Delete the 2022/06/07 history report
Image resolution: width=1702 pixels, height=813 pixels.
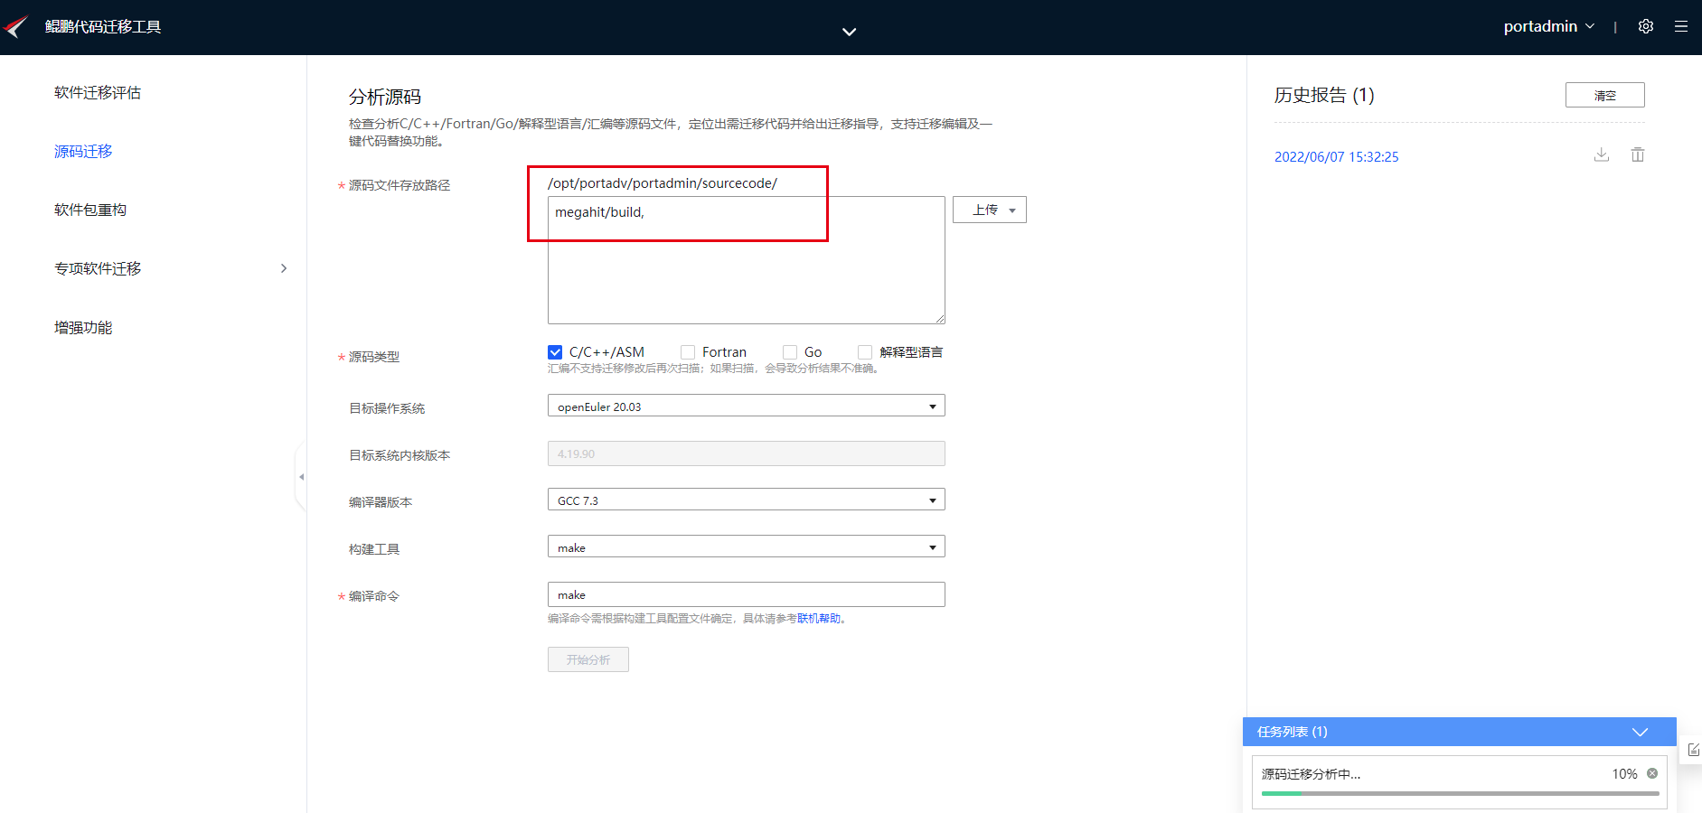tap(1638, 154)
